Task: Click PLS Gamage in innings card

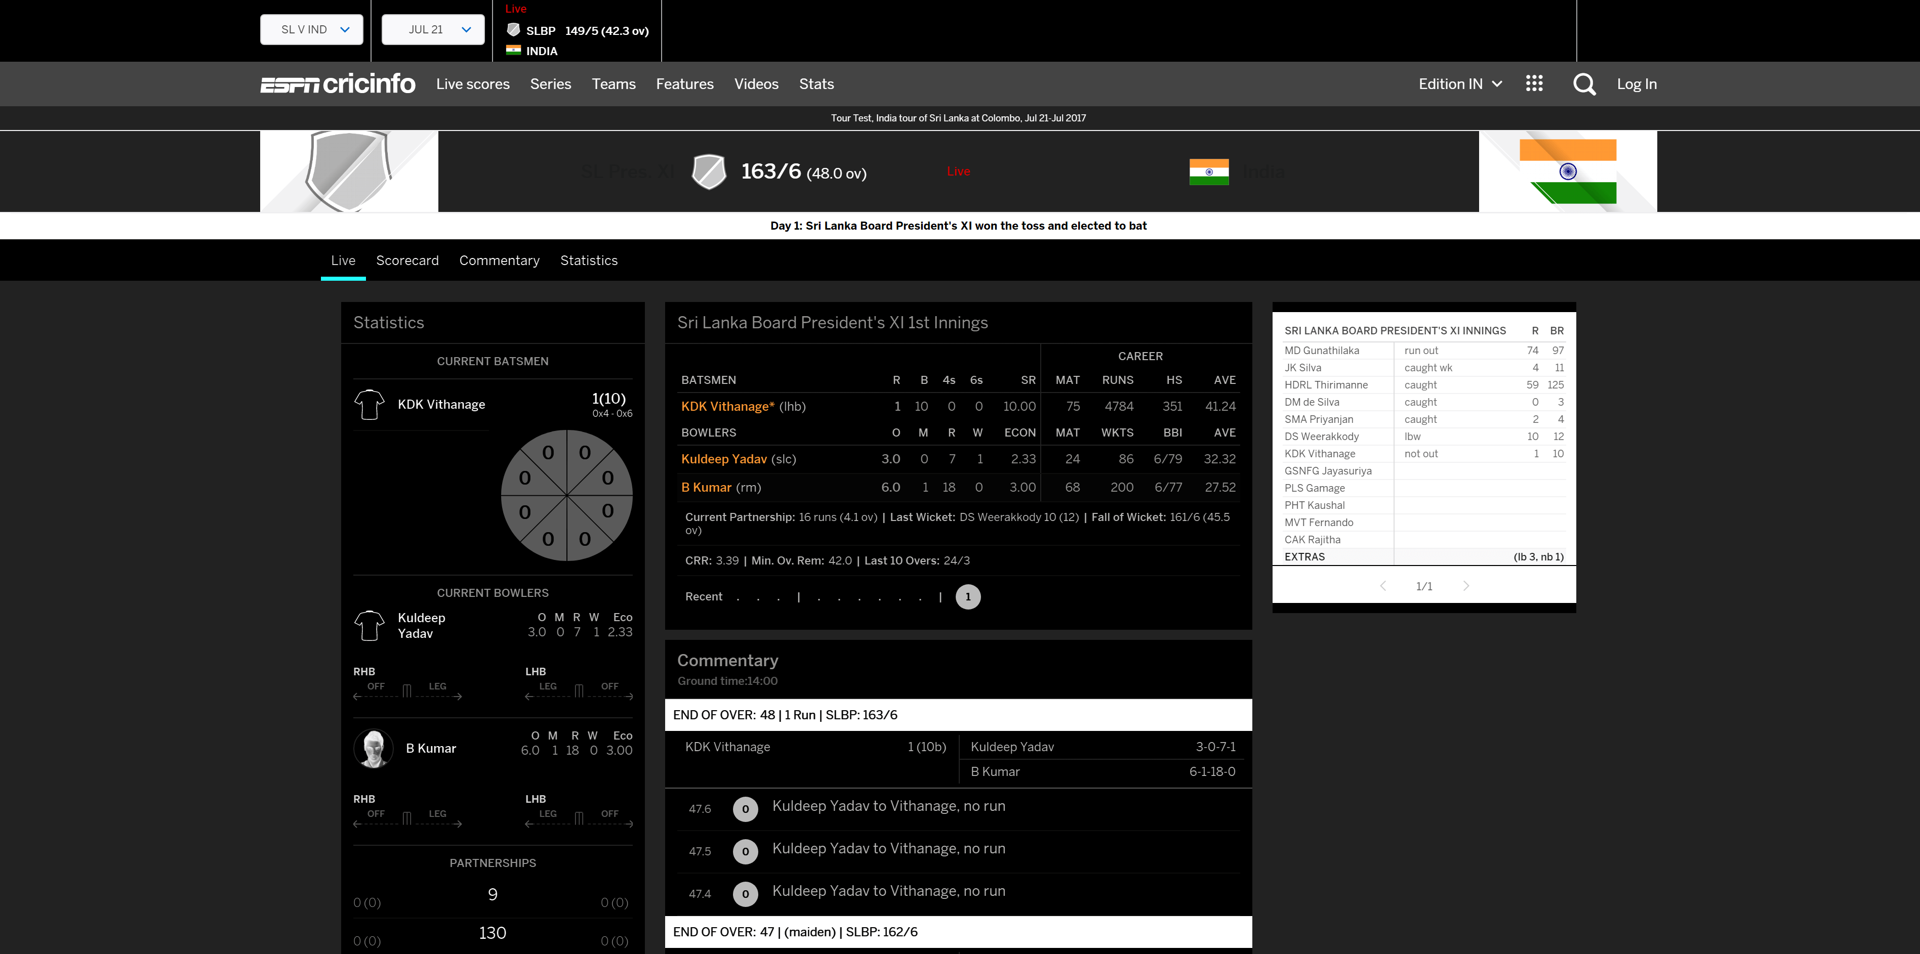Action: (1315, 488)
